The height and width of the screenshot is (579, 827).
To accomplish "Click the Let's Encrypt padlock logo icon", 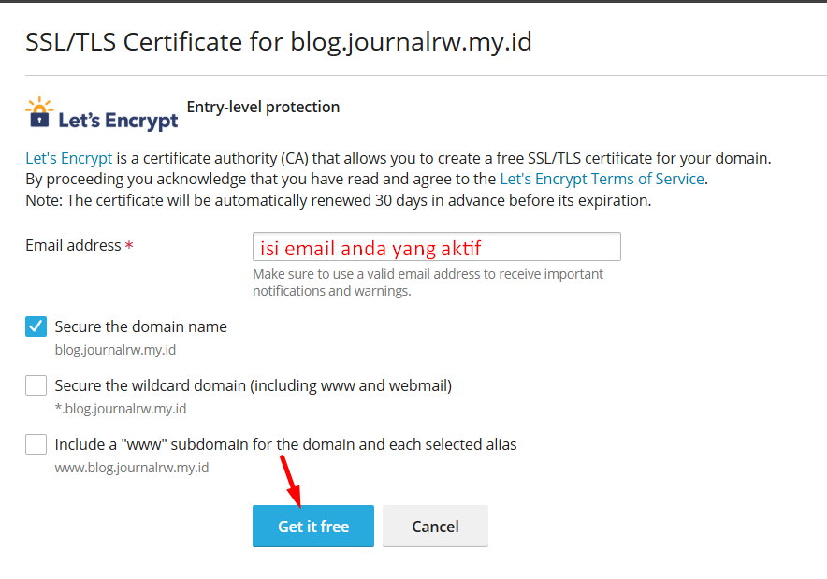I will pos(39,112).
